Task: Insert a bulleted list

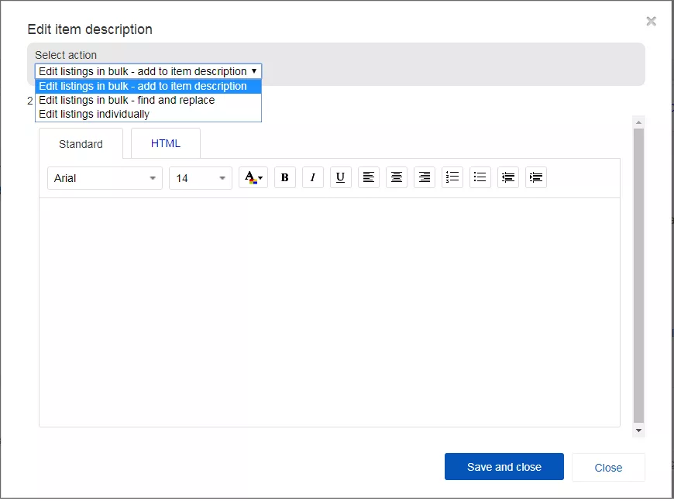Action: coord(480,177)
